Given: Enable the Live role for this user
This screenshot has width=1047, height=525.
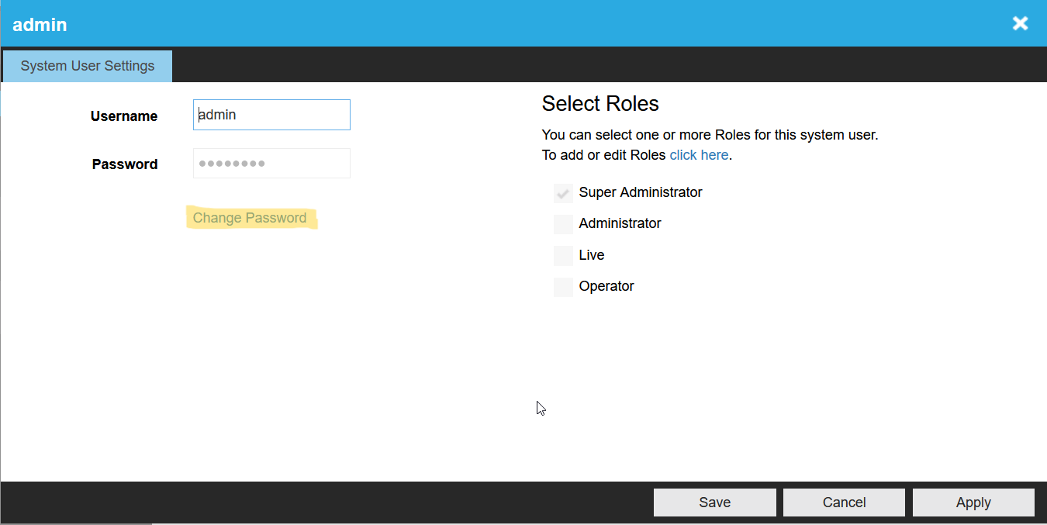Looking at the screenshot, I should pos(563,255).
